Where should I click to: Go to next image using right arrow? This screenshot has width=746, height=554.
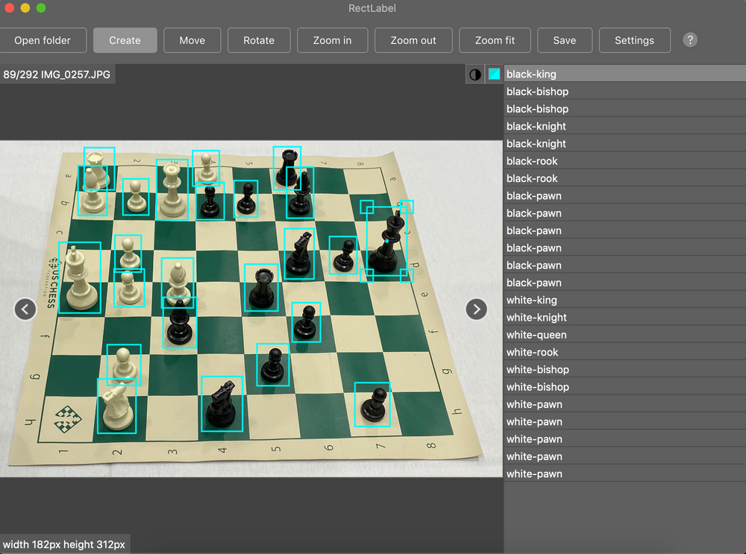point(477,309)
